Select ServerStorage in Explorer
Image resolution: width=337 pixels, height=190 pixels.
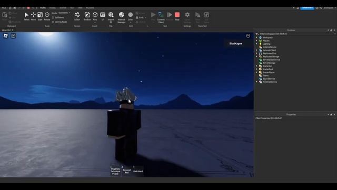(269, 63)
